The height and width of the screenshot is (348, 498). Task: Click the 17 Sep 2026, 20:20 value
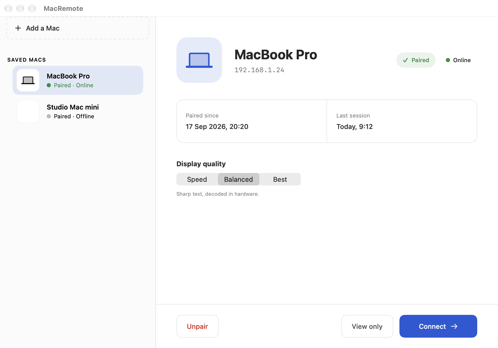click(217, 127)
